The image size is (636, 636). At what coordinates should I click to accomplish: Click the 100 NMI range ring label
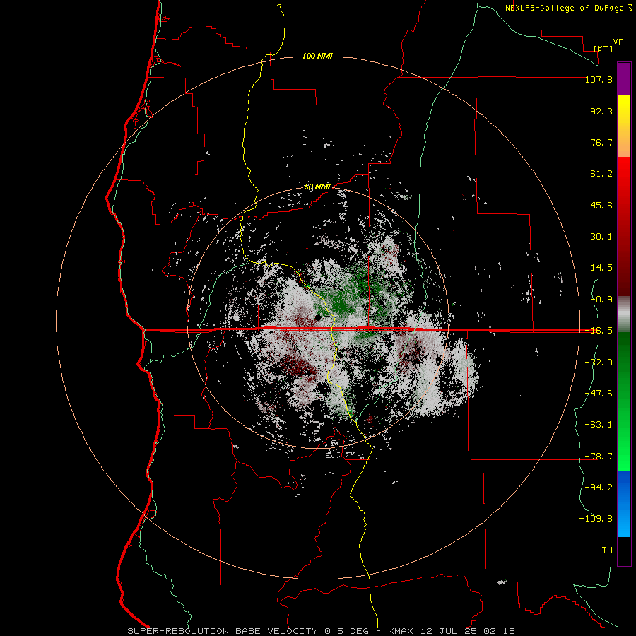317,56
